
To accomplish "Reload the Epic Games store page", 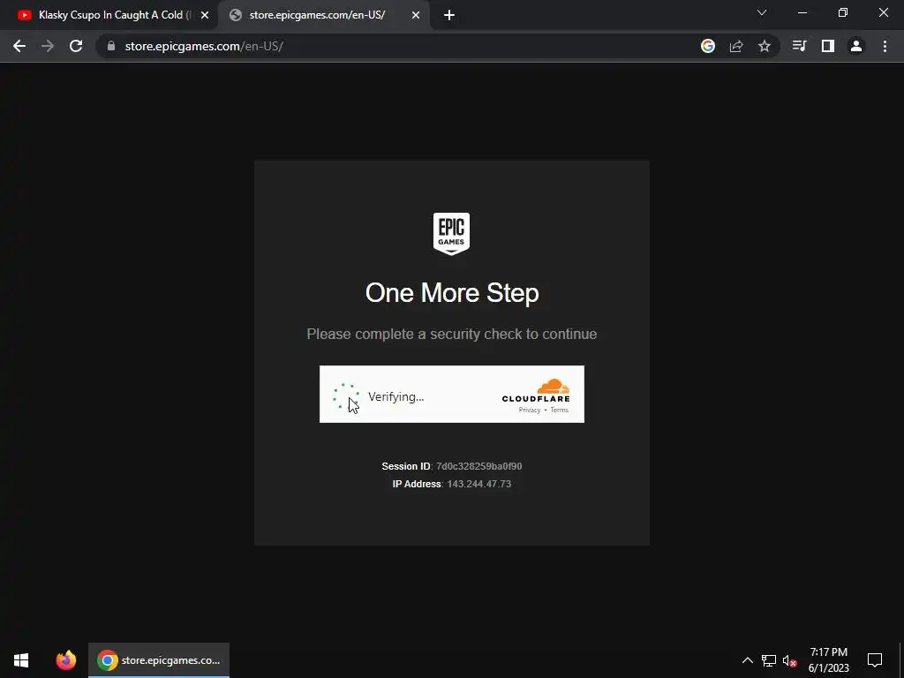I will point(76,46).
